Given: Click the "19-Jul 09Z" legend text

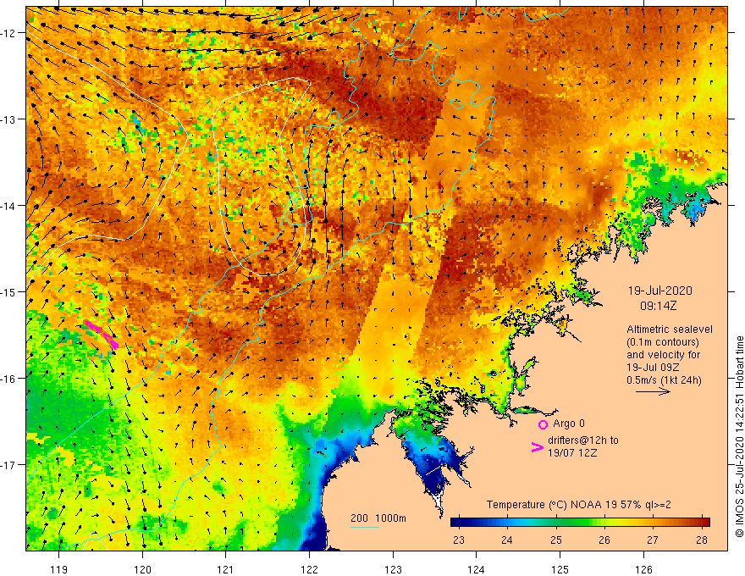Looking at the screenshot, I should [653, 368].
